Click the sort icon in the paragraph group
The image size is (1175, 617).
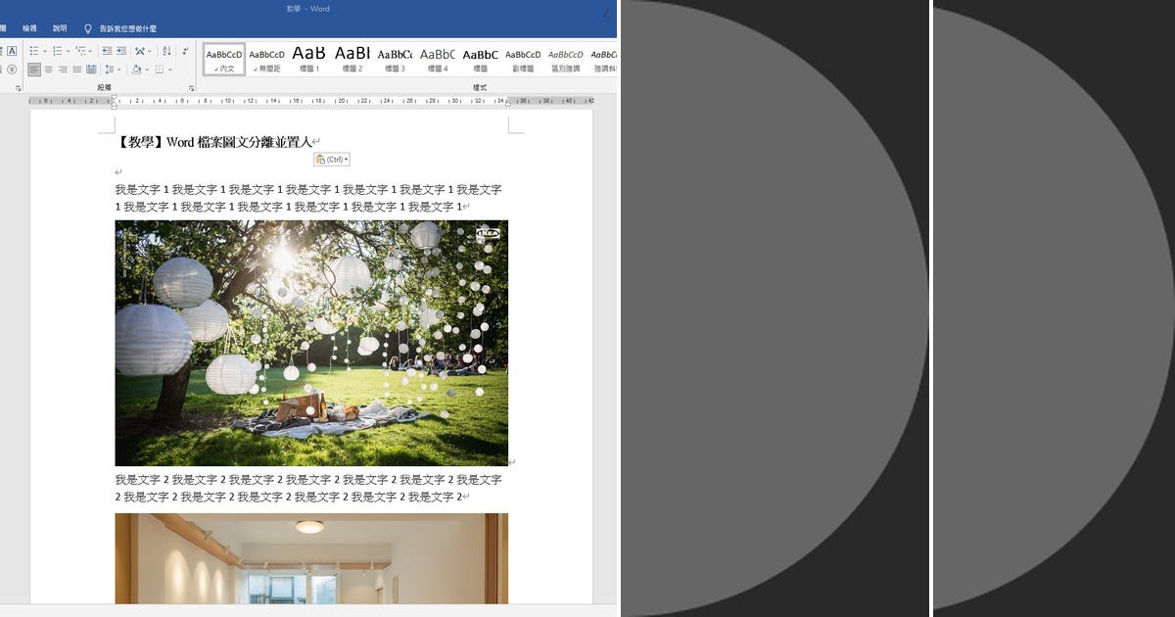click(164, 51)
